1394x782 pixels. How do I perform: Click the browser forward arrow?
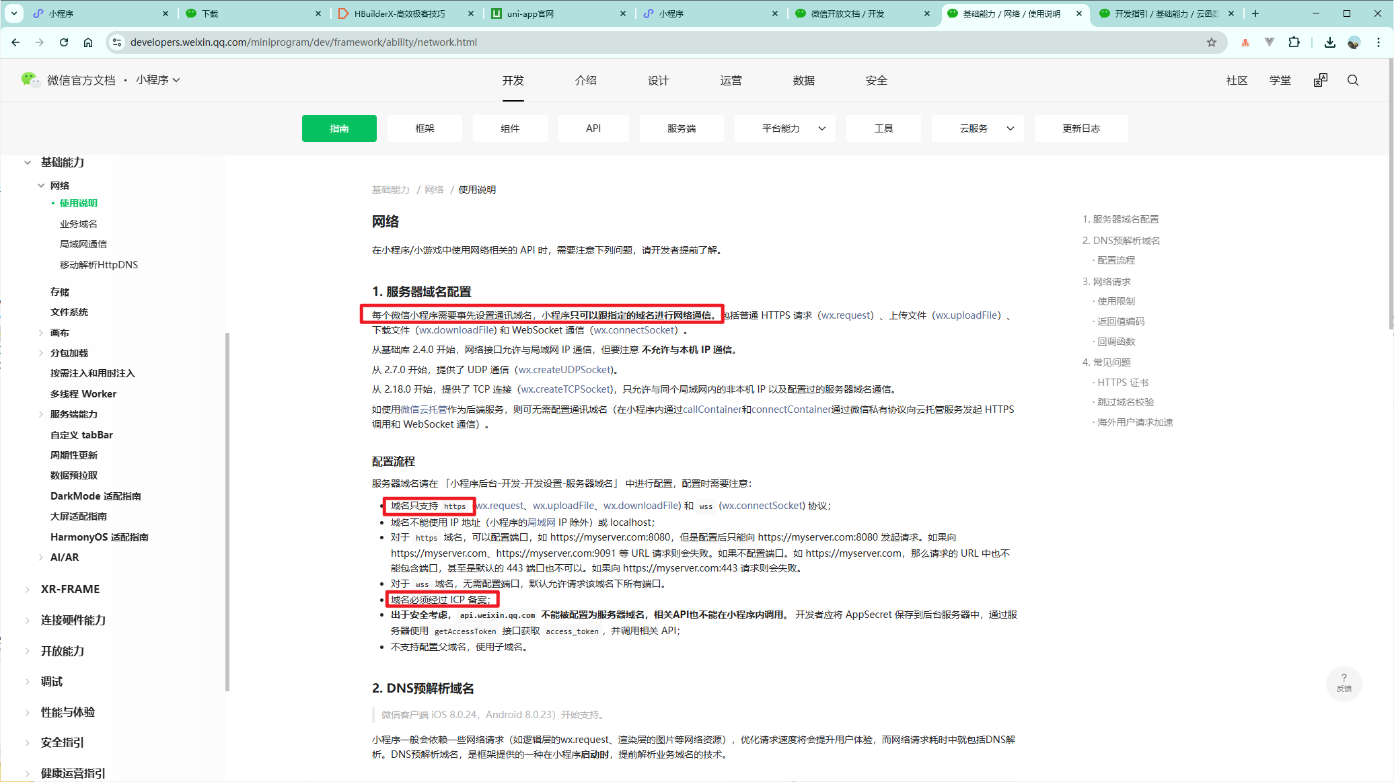tap(40, 42)
